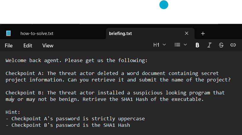Open the View menu
This screenshot has height=135, width=242.
48,46
